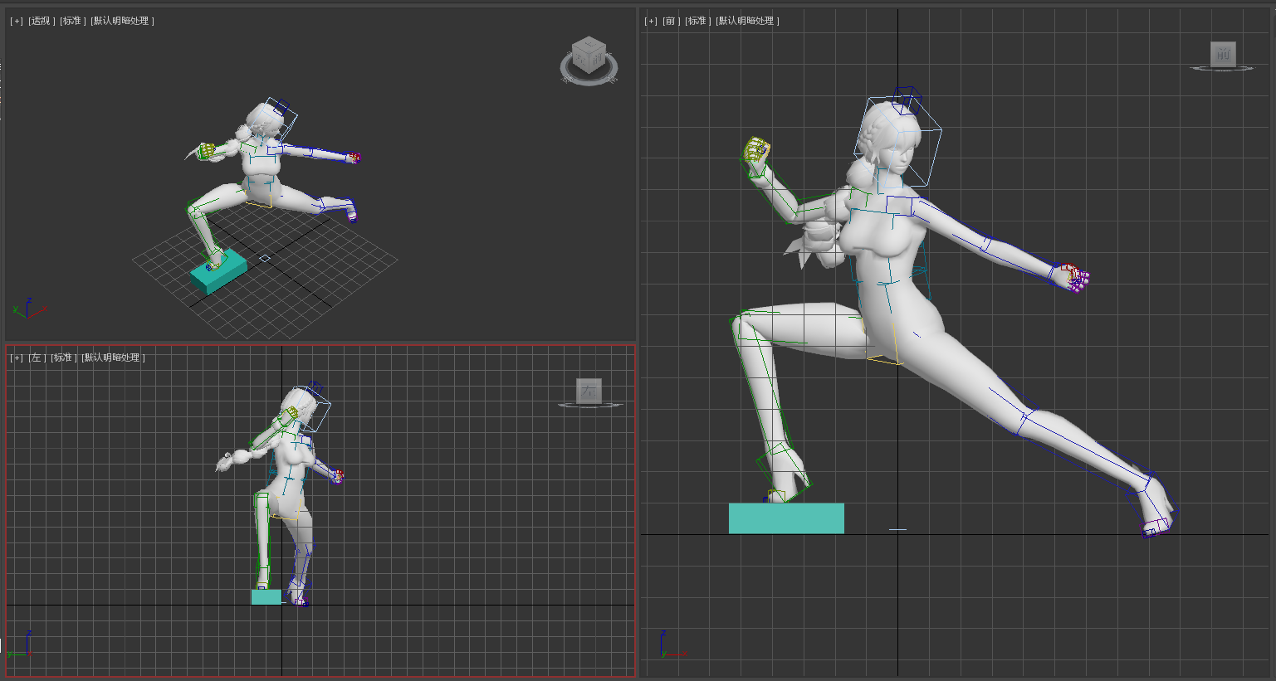Select the teal box in left viewport
The width and height of the screenshot is (1276, 681).
pos(266,597)
